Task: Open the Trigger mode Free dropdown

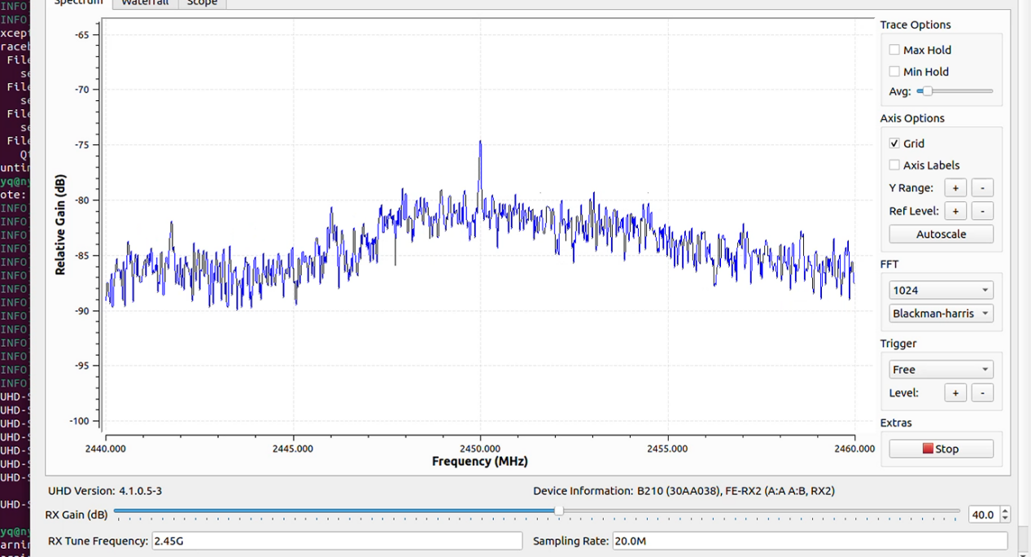Action: (941, 370)
